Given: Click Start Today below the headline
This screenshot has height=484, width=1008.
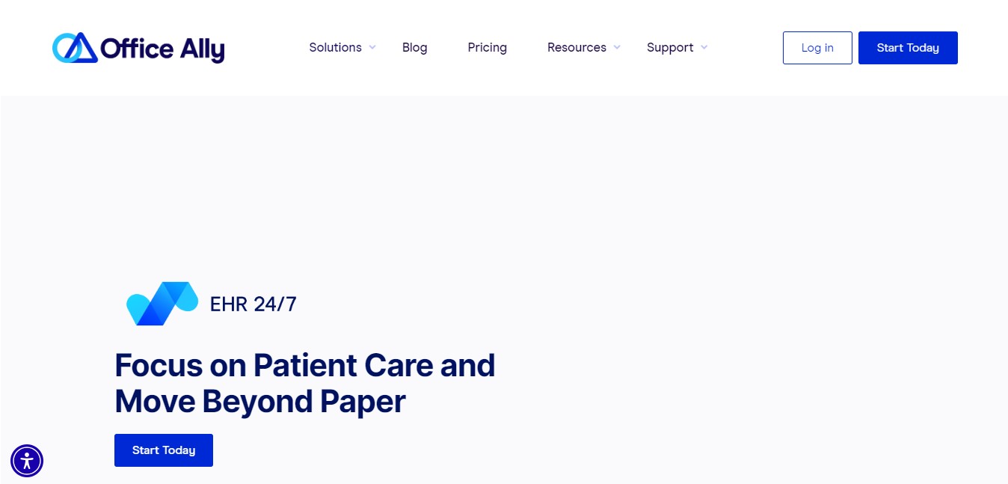Looking at the screenshot, I should point(164,450).
